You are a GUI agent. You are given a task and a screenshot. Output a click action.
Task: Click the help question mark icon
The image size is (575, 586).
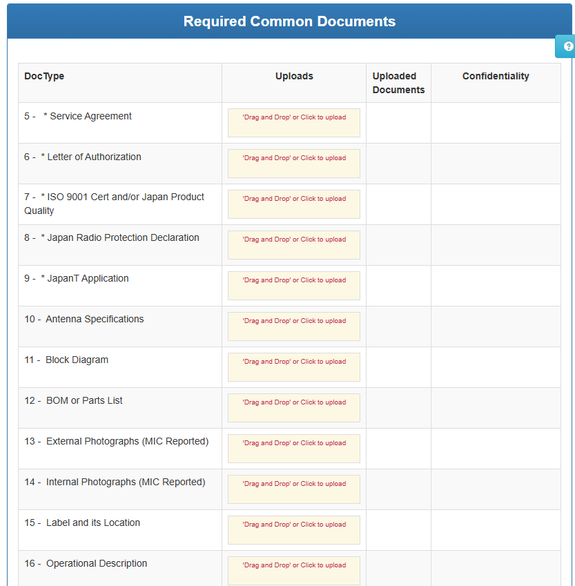point(568,47)
